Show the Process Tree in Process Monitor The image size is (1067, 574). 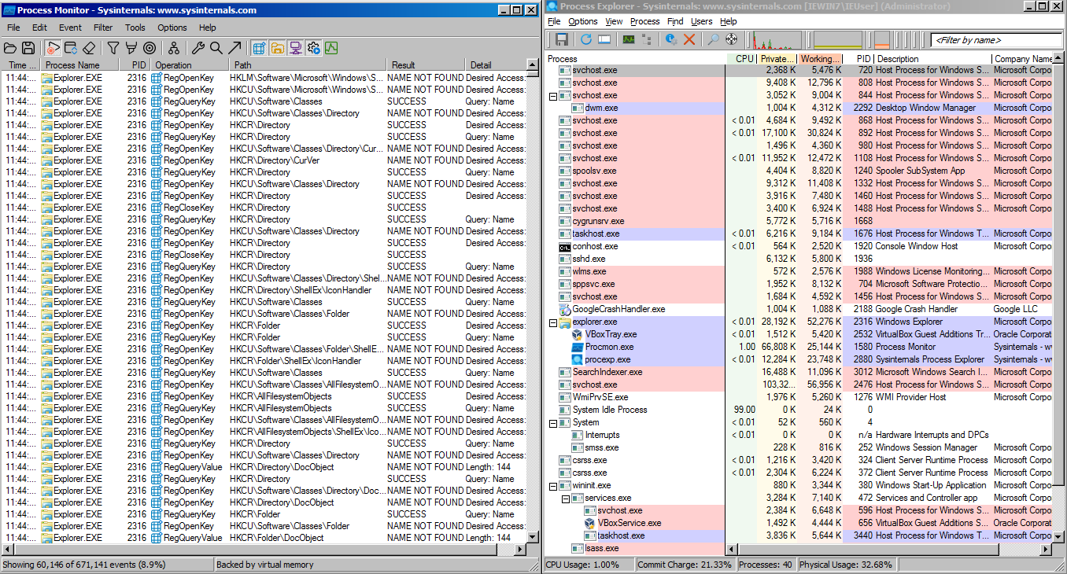click(x=174, y=48)
